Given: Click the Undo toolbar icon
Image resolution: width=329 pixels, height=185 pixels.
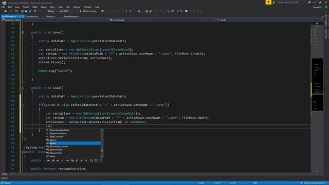Looking at the screenshot, I should pyautogui.click(x=35, y=11).
